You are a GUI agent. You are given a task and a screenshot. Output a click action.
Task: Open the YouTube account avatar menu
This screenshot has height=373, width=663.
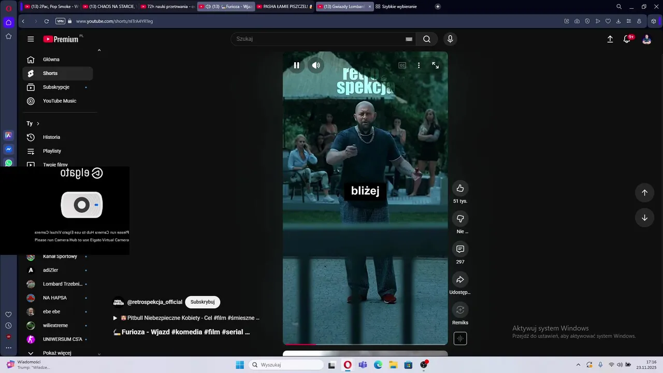(646, 39)
